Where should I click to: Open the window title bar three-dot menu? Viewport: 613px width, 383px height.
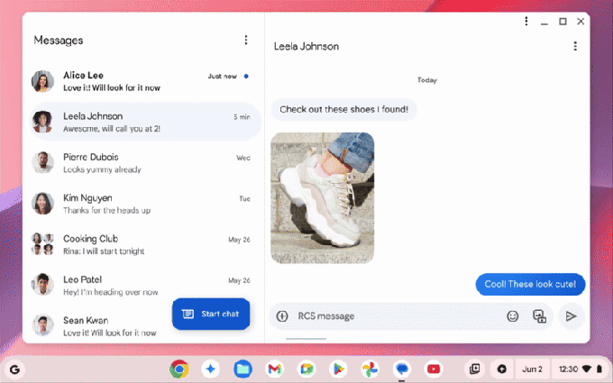[526, 22]
